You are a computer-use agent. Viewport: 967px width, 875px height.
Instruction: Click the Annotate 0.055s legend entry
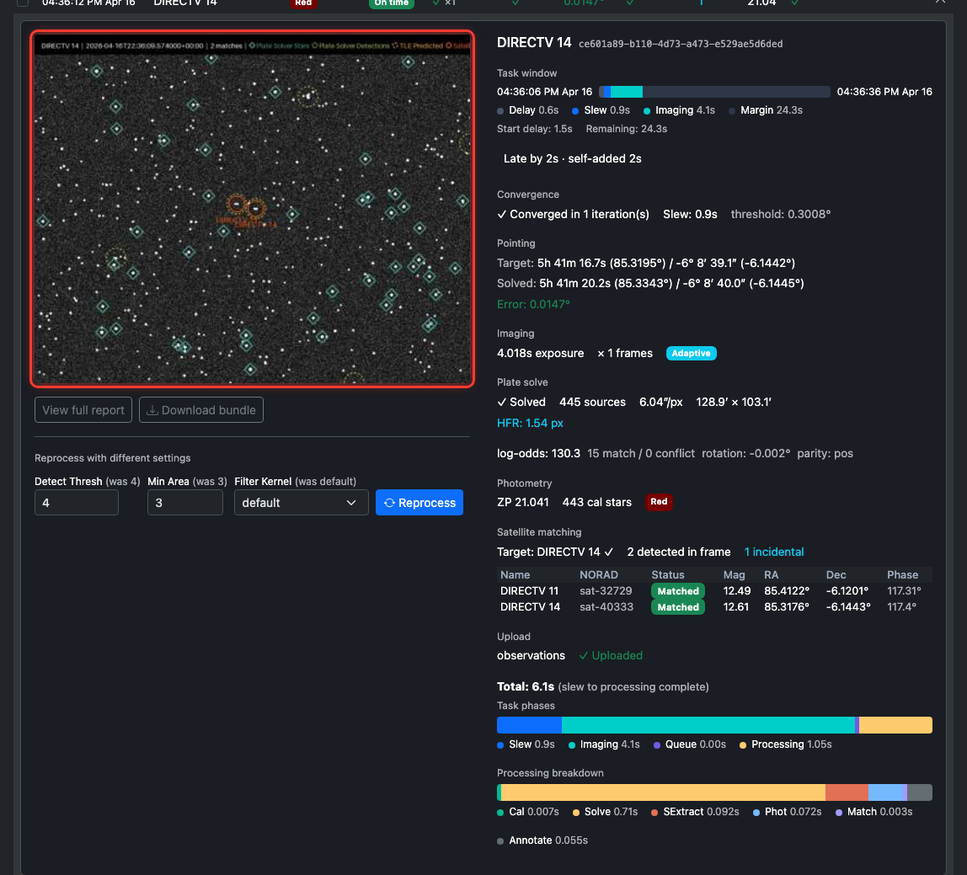pyautogui.click(x=542, y=840)
